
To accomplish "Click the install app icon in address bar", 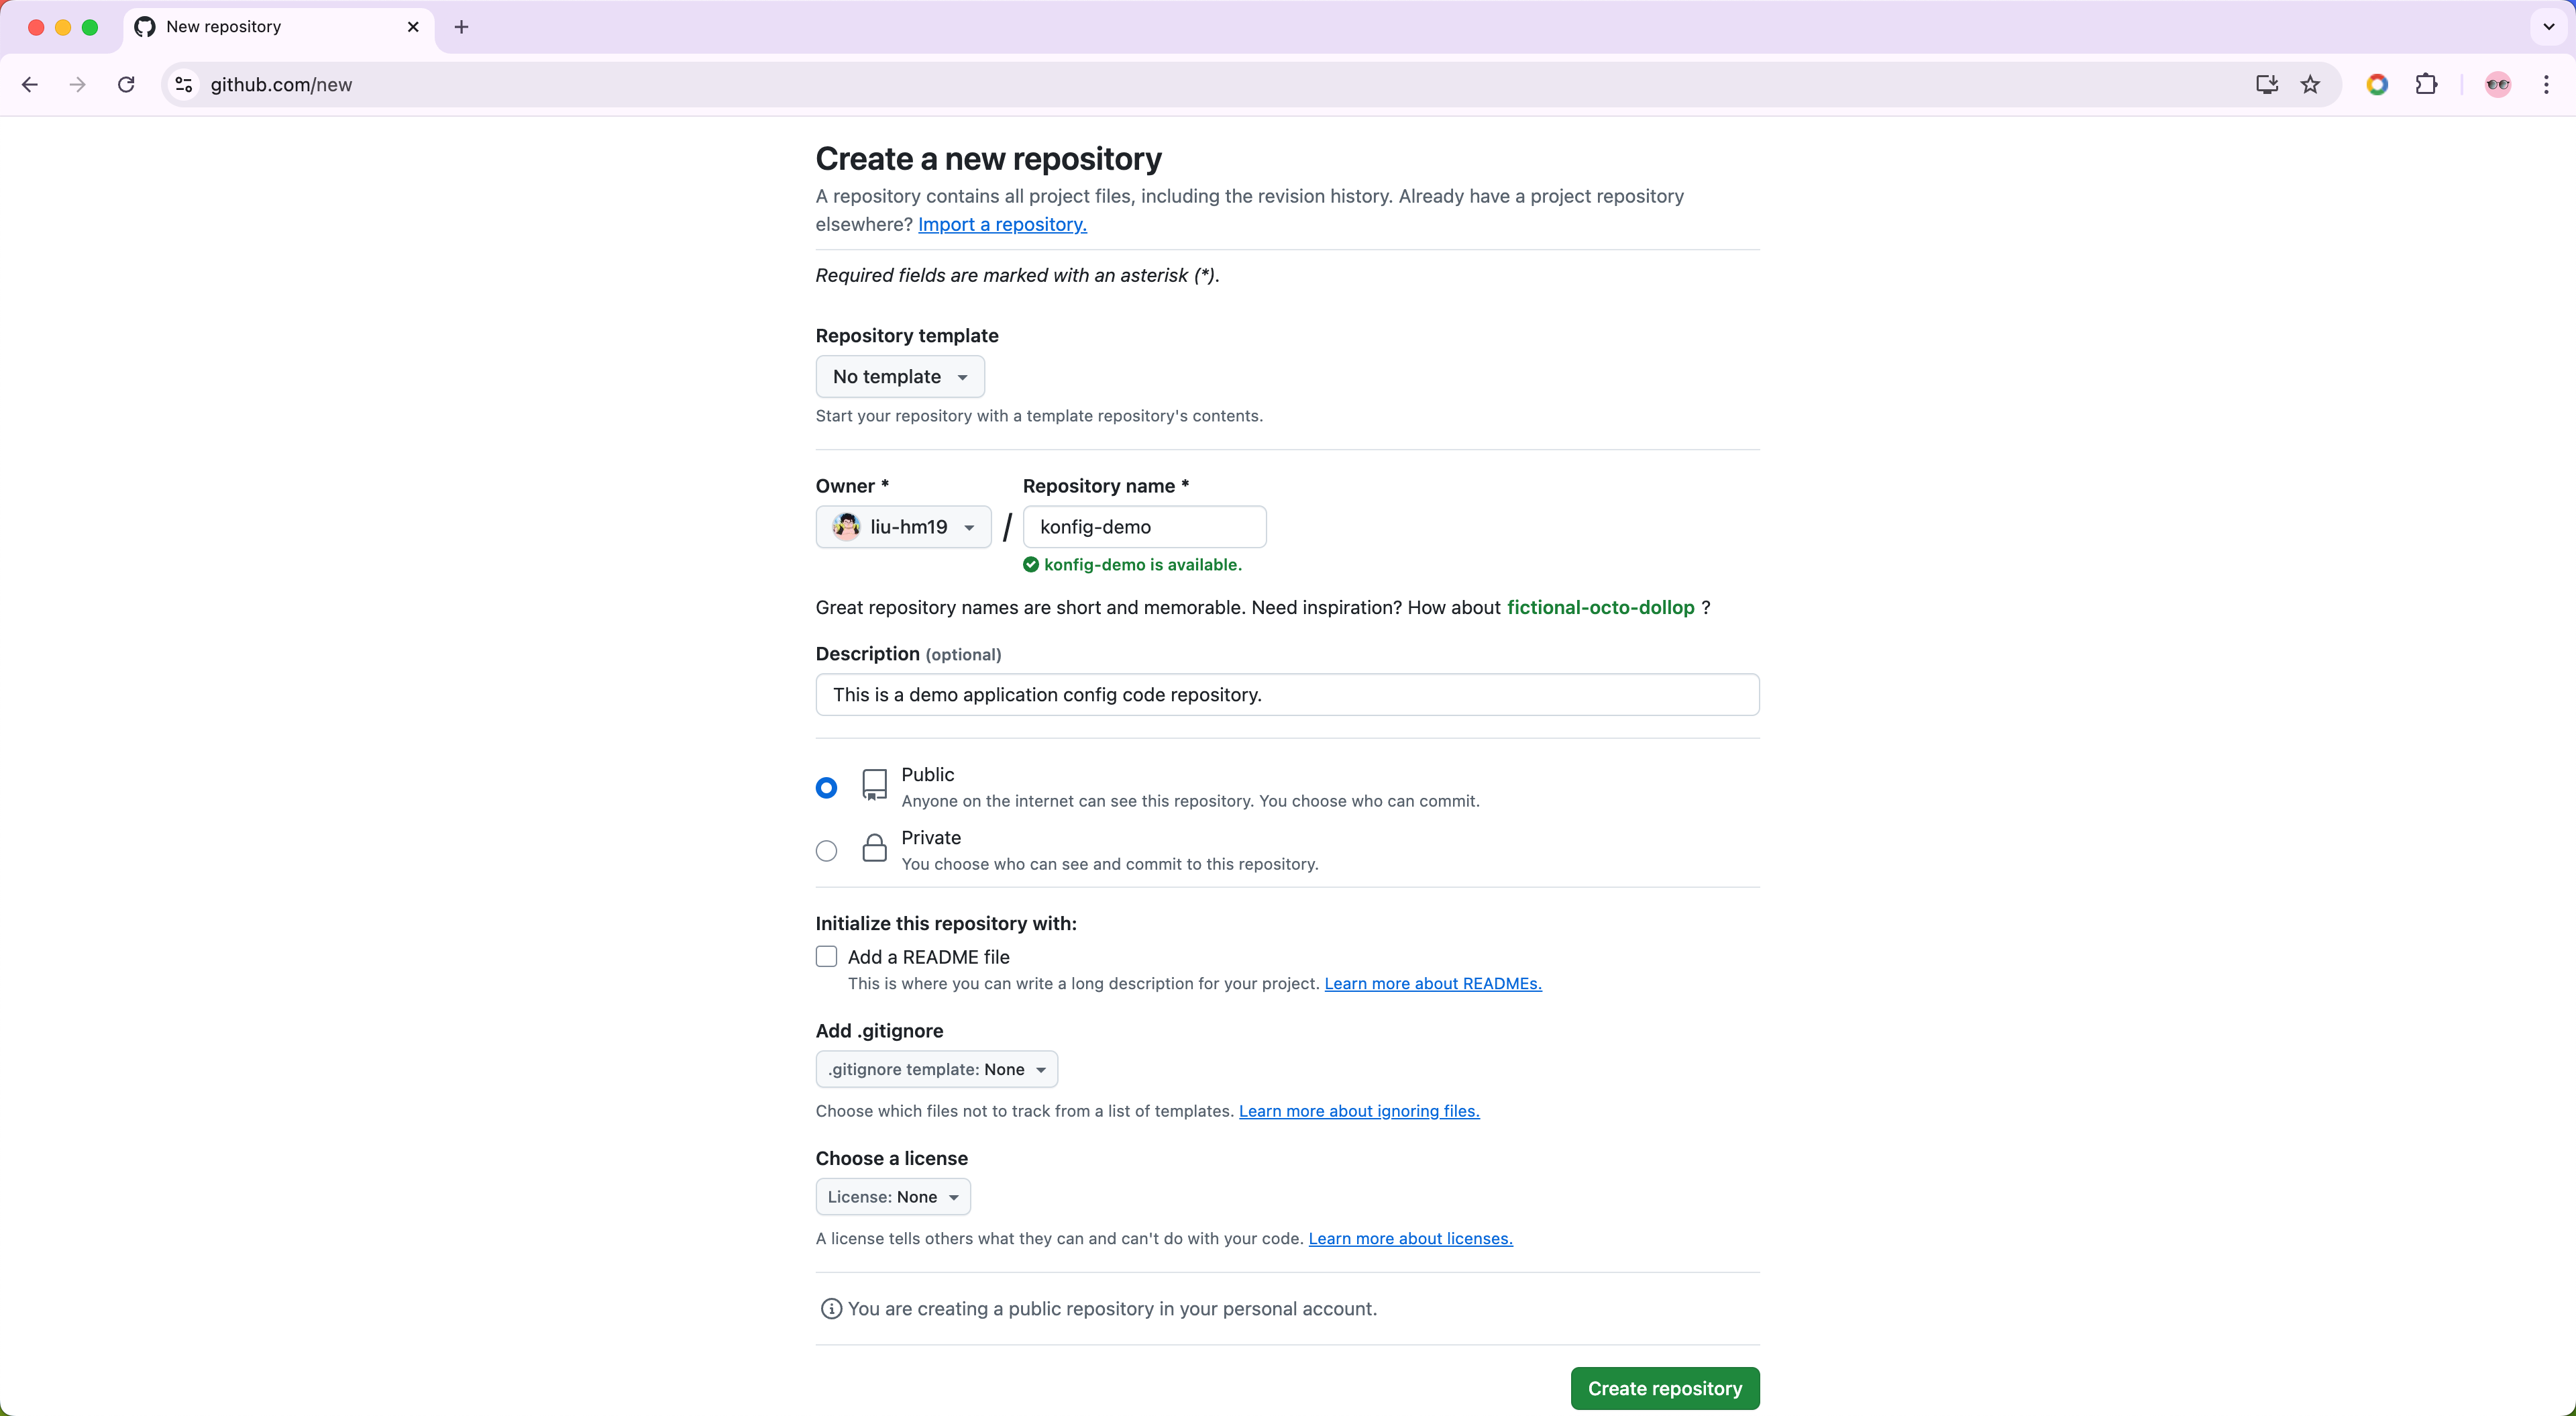I will coord(2266,85).
